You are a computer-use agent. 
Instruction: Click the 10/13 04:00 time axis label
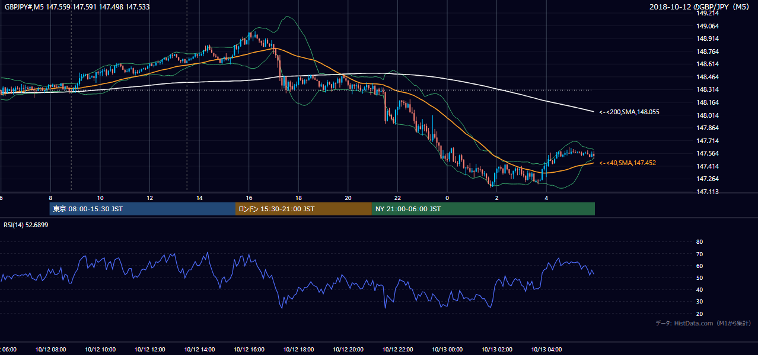point(546,350)
